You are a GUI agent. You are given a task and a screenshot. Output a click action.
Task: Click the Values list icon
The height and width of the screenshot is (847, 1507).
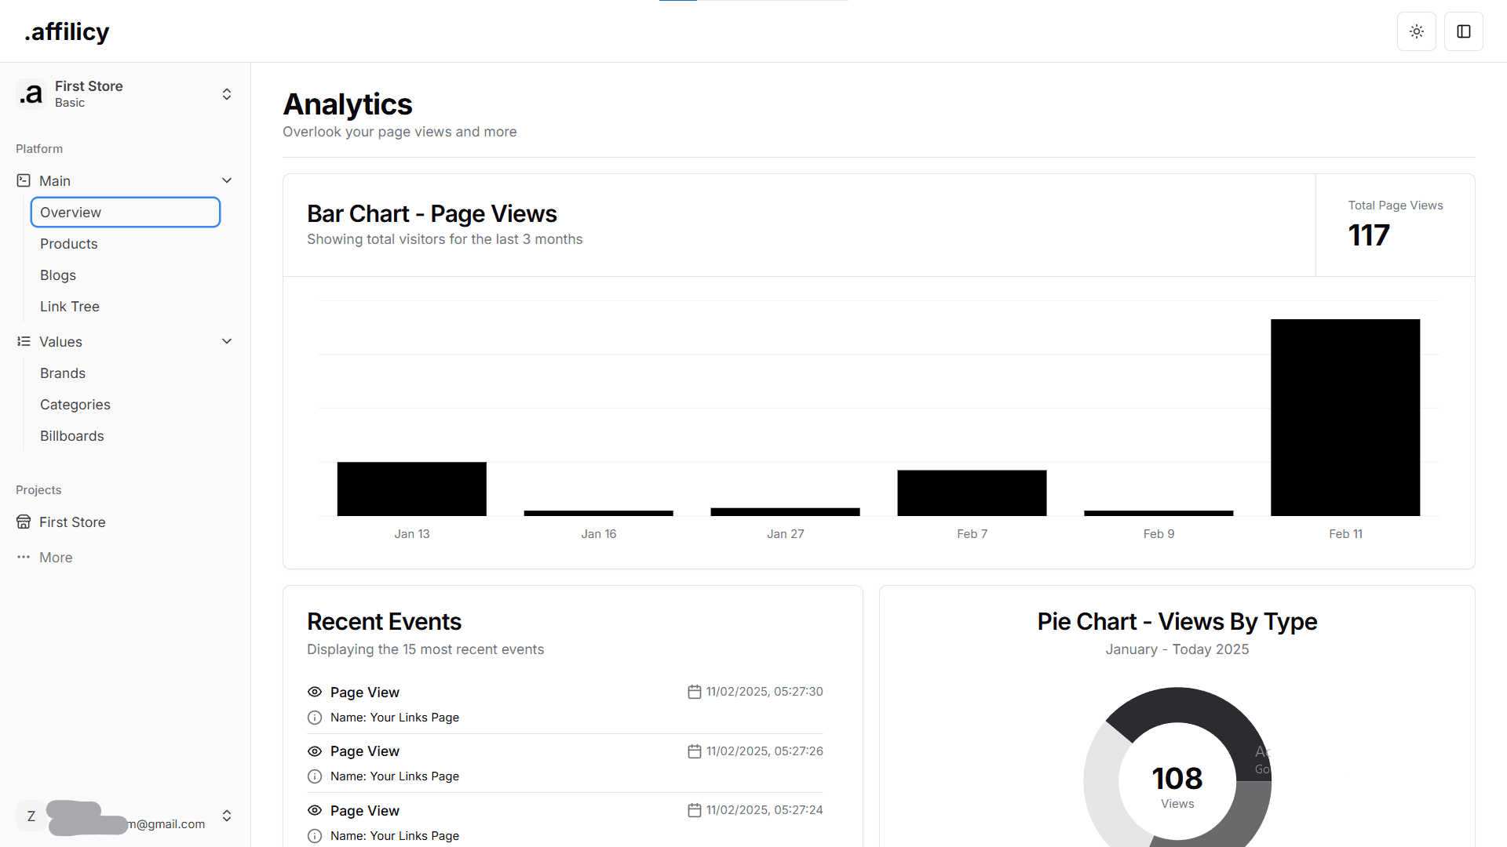[24, 341]
